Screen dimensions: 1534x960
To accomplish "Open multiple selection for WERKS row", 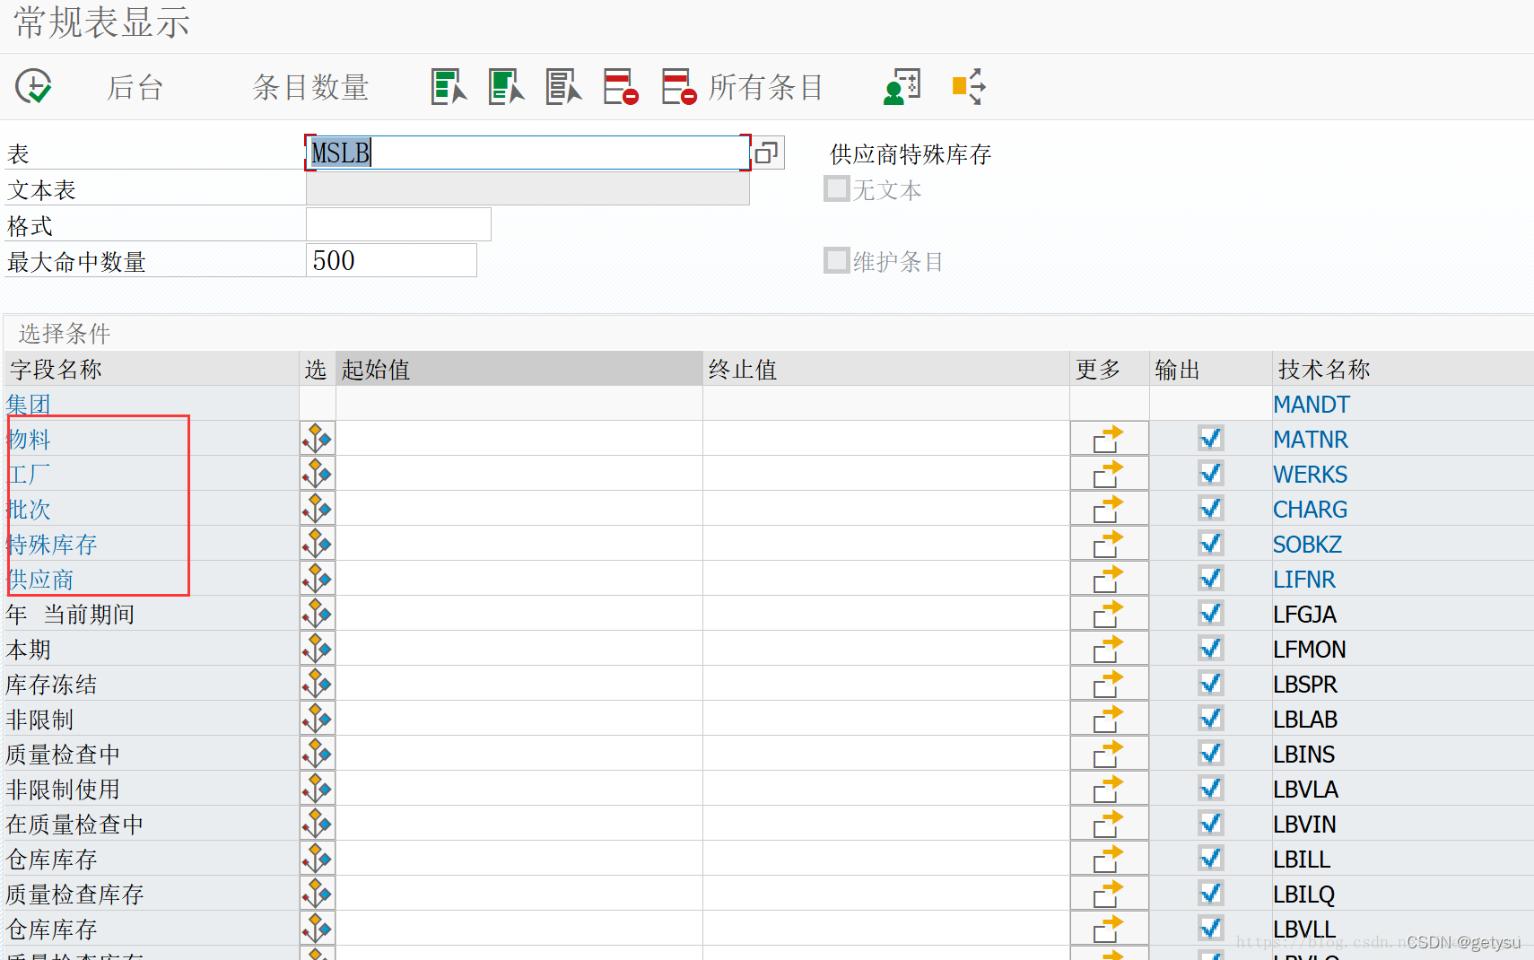I will click(1109, 474).
